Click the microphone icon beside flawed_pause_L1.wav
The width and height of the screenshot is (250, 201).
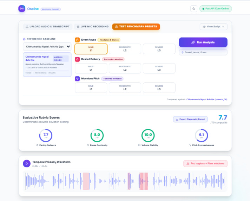(x=183, y=52)
